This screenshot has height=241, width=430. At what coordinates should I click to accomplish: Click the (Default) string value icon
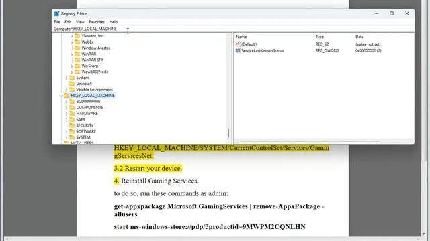(238, 44)
